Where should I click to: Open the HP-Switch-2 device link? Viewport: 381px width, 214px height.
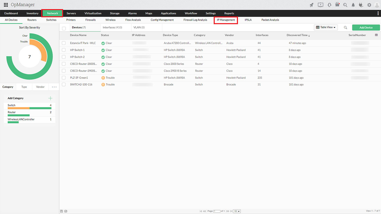(x=77, y=57)
